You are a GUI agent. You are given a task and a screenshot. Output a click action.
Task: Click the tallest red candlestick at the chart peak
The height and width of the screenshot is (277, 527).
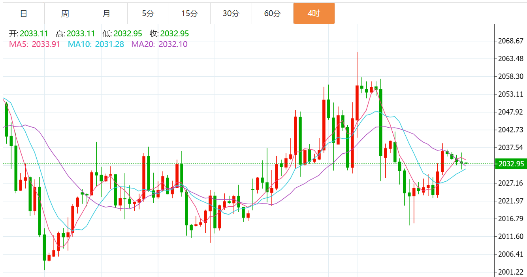tap(357, 103)
